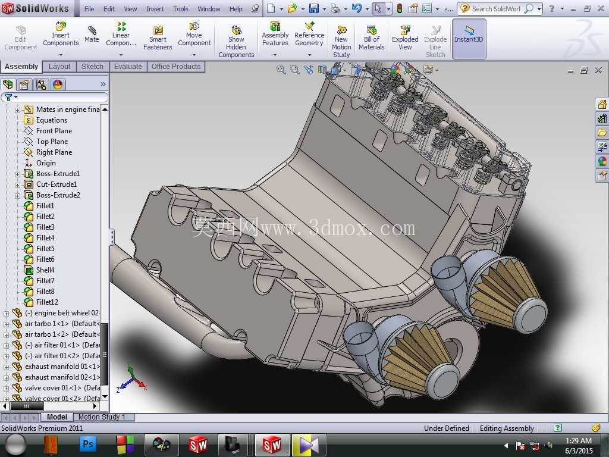The width and height of the screenshot is (609, 457).
Task: Select the Right Plane in the feature tree
Action: tap(54, 152)
